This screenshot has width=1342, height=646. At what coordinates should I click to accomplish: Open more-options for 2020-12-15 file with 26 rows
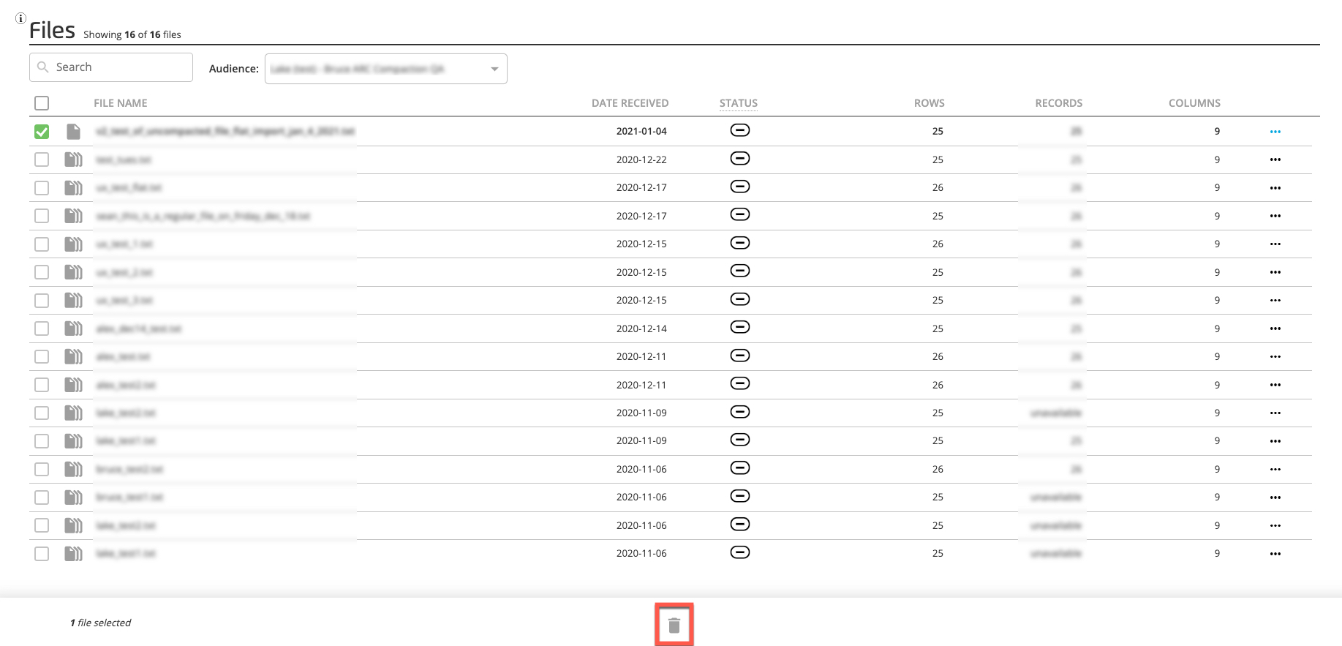[x=1275, y=244]
